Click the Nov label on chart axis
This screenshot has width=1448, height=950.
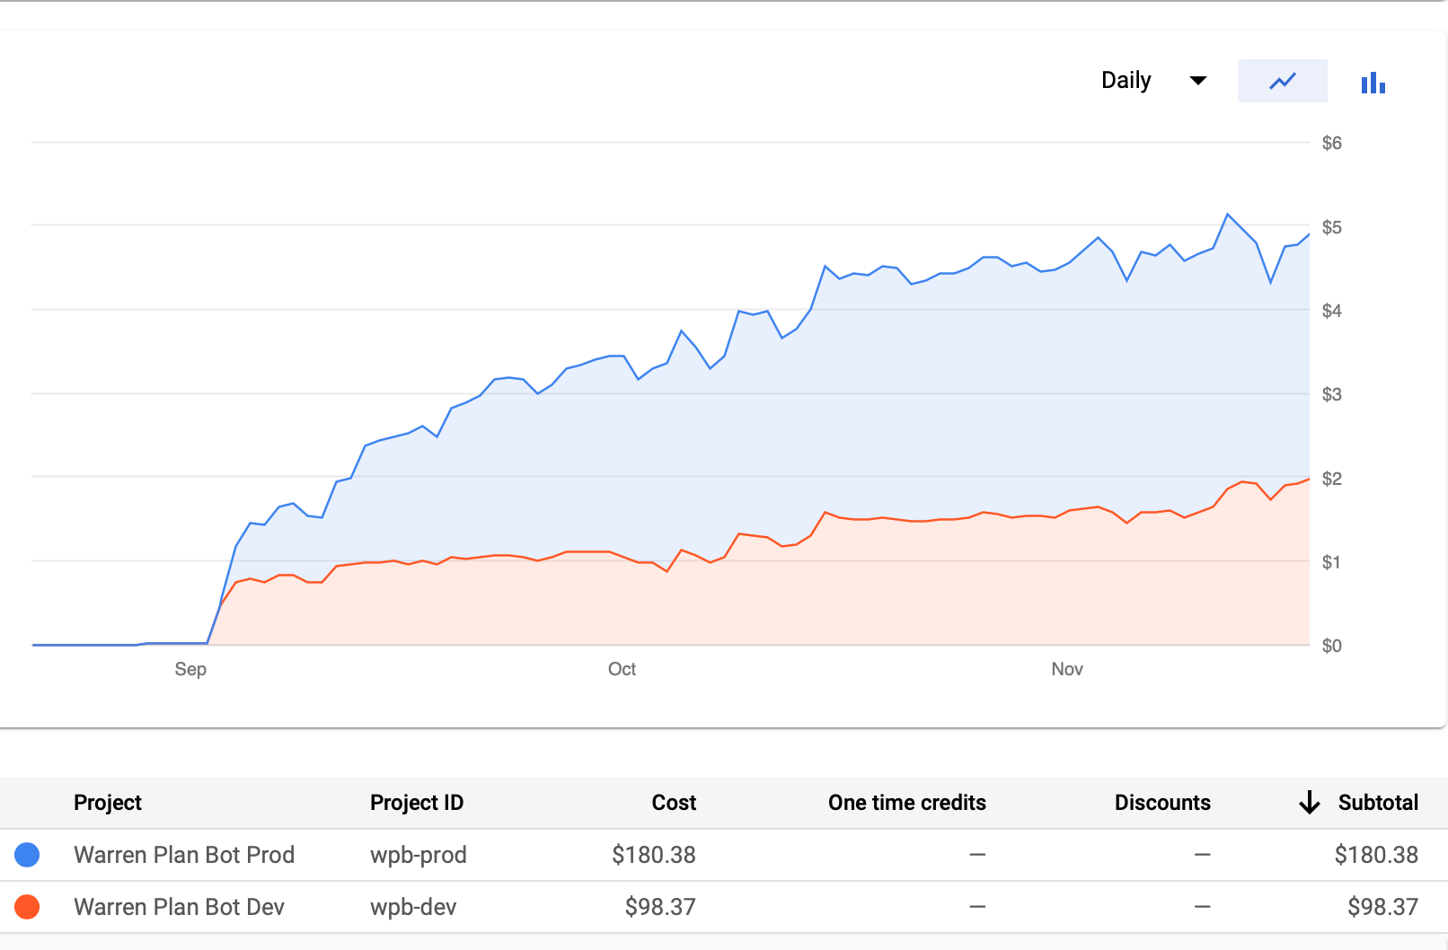(1067, 669)
